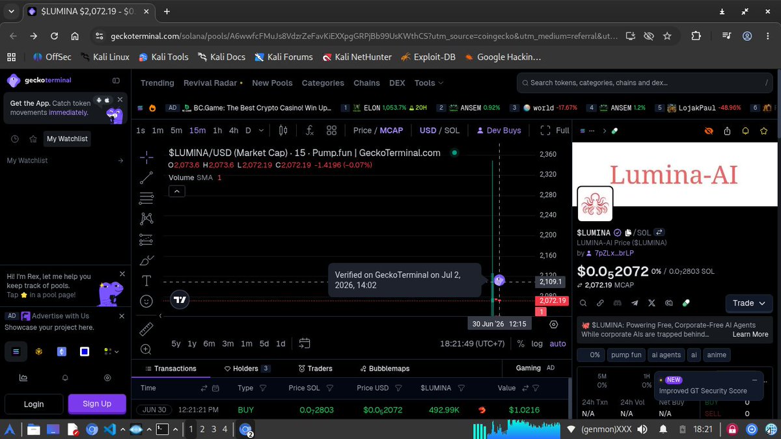Switch to the Holders tab
The image size is (781, 439).
(x=247, y=368)
